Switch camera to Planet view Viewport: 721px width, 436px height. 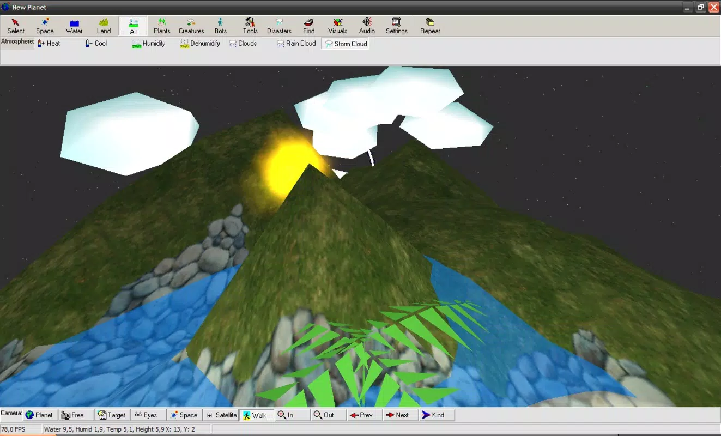[39, 415]
